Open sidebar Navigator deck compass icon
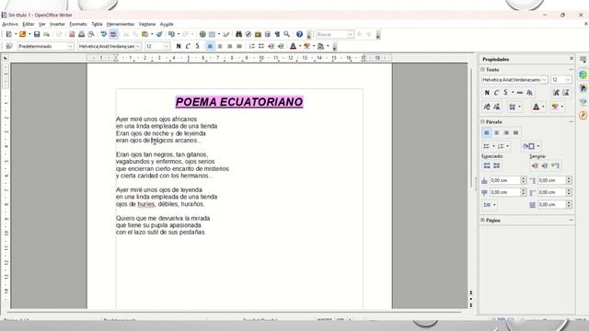The height and width of the screenshot is (331, 589). point(583,115)
